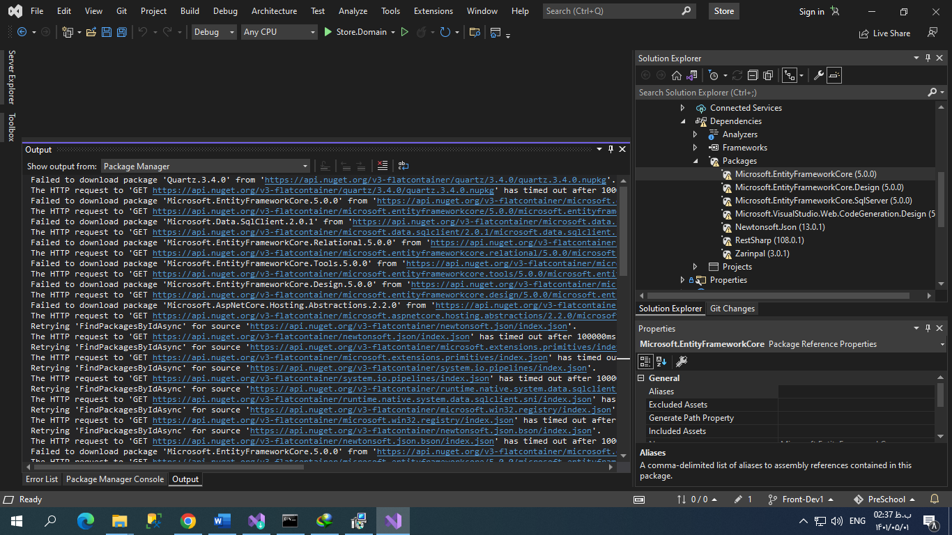Image resolution: width=952 pixels, height=535 pixels.
Task: Select the Zarinpal (3.0.1) package
Action: click(762, 254)
